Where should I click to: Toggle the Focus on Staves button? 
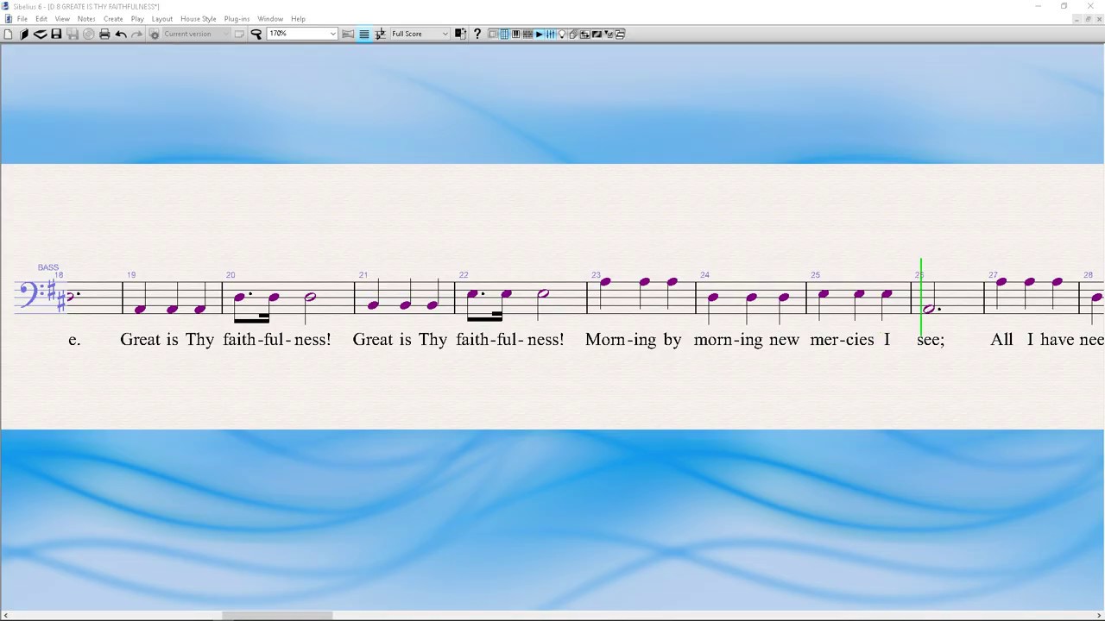[347, 34]
